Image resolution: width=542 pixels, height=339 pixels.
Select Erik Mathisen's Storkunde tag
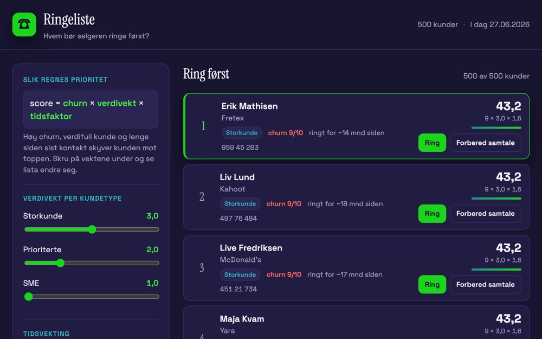pyautogui.click(x=242, y=133)
